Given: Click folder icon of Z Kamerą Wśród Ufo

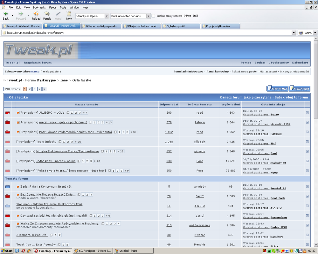Looking at the screenshot, I should coord(8,235).
